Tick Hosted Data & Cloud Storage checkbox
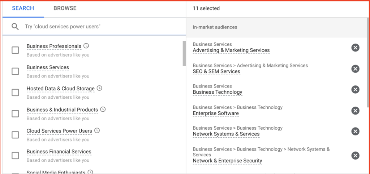Image resolution: width=370 pixels, height=174 pixels. pos(15,93)
